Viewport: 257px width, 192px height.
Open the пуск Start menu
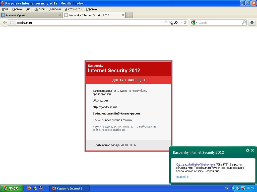coord(12,188)
